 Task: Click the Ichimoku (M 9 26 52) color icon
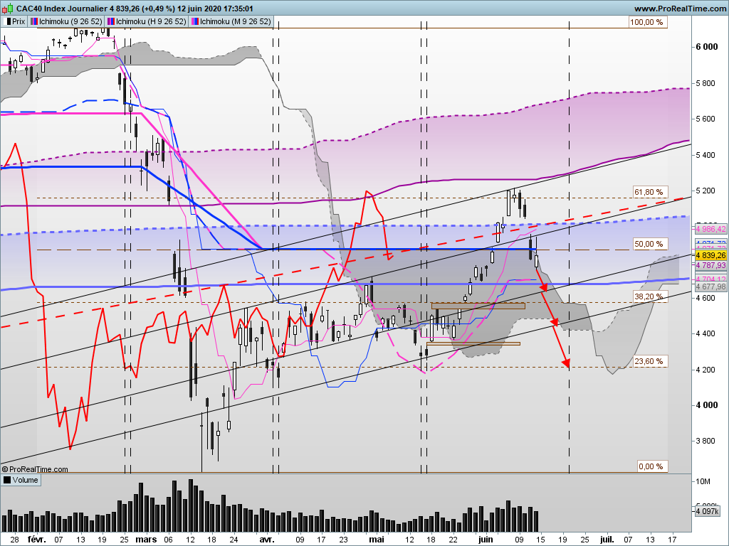point(195,21)
